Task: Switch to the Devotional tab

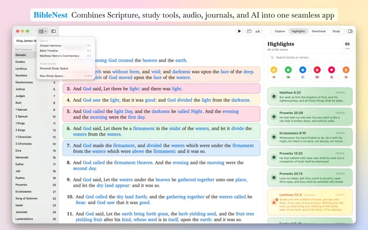Action: [x=318, y=31]
